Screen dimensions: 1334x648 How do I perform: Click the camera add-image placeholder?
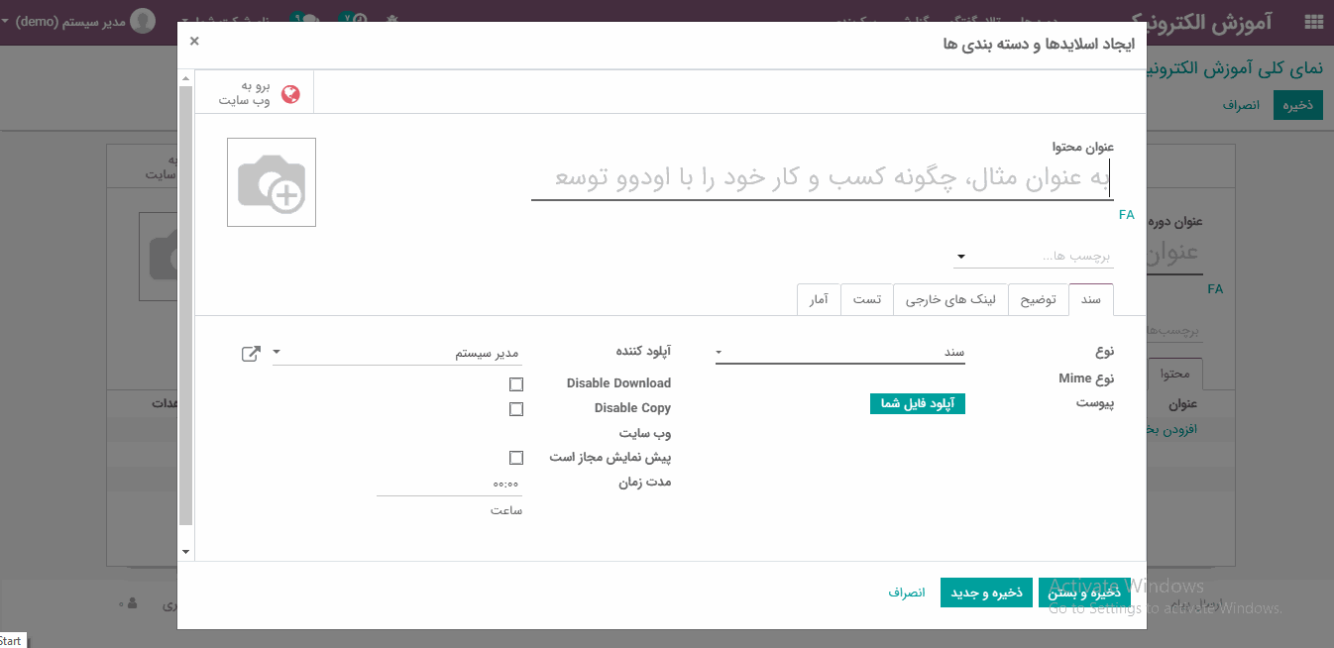coord(272,182)
